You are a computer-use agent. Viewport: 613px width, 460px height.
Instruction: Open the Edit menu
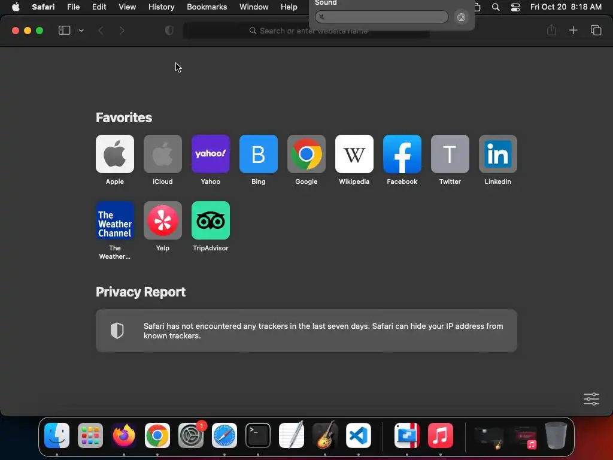click(x=99, y=7)
